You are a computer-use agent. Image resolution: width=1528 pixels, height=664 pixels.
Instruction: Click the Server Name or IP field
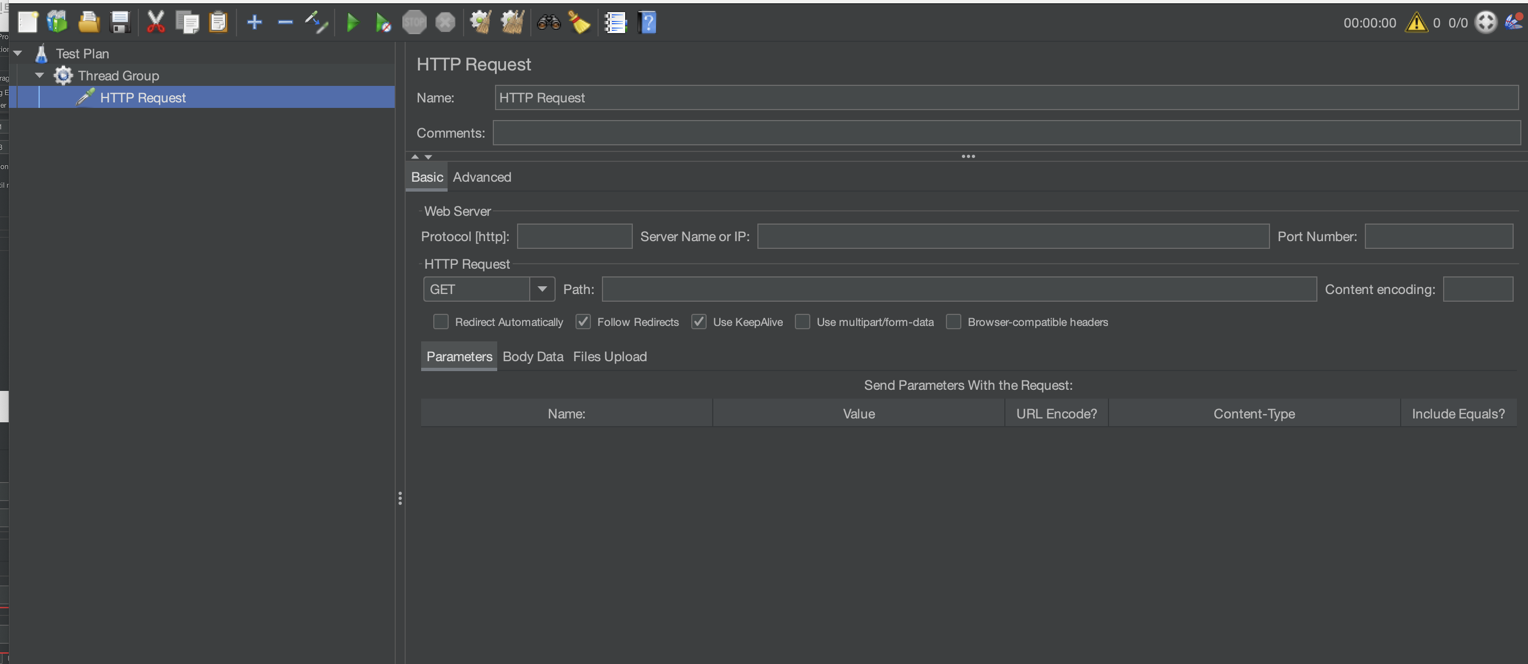pos(1013,236)
